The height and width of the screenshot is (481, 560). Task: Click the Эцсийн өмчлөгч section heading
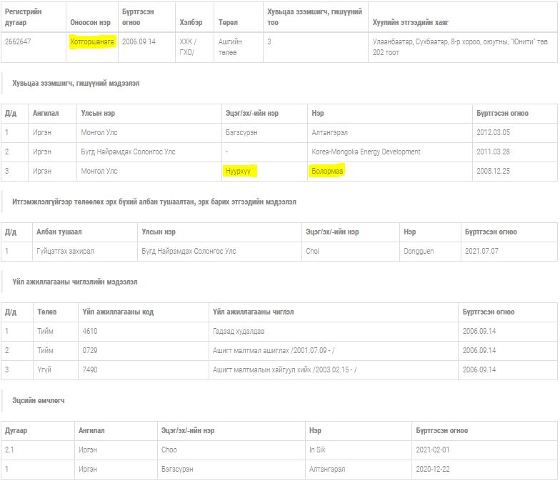(x=39, y=401)
